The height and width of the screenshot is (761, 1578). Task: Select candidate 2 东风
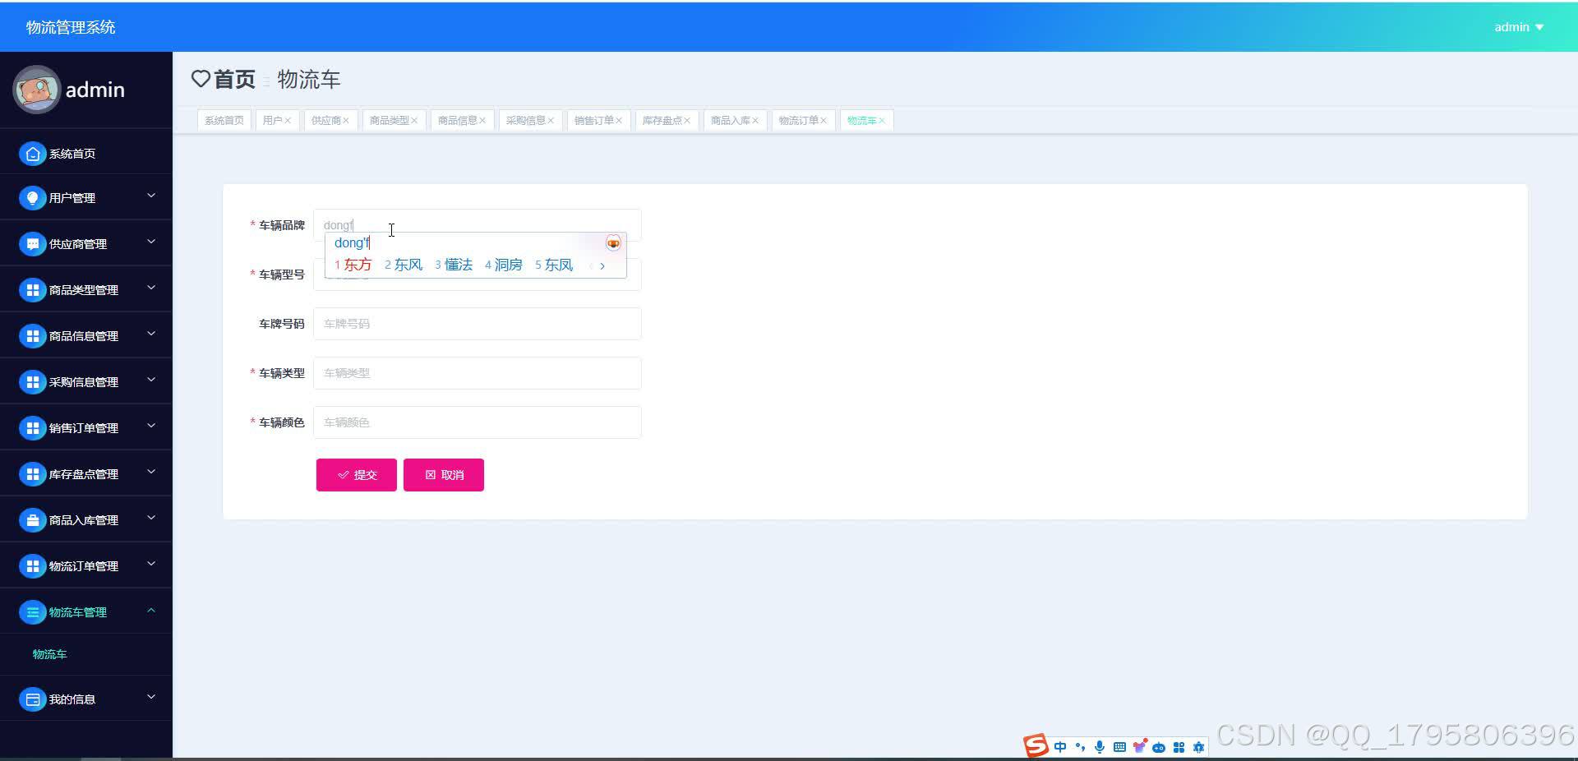pos(404,265)
